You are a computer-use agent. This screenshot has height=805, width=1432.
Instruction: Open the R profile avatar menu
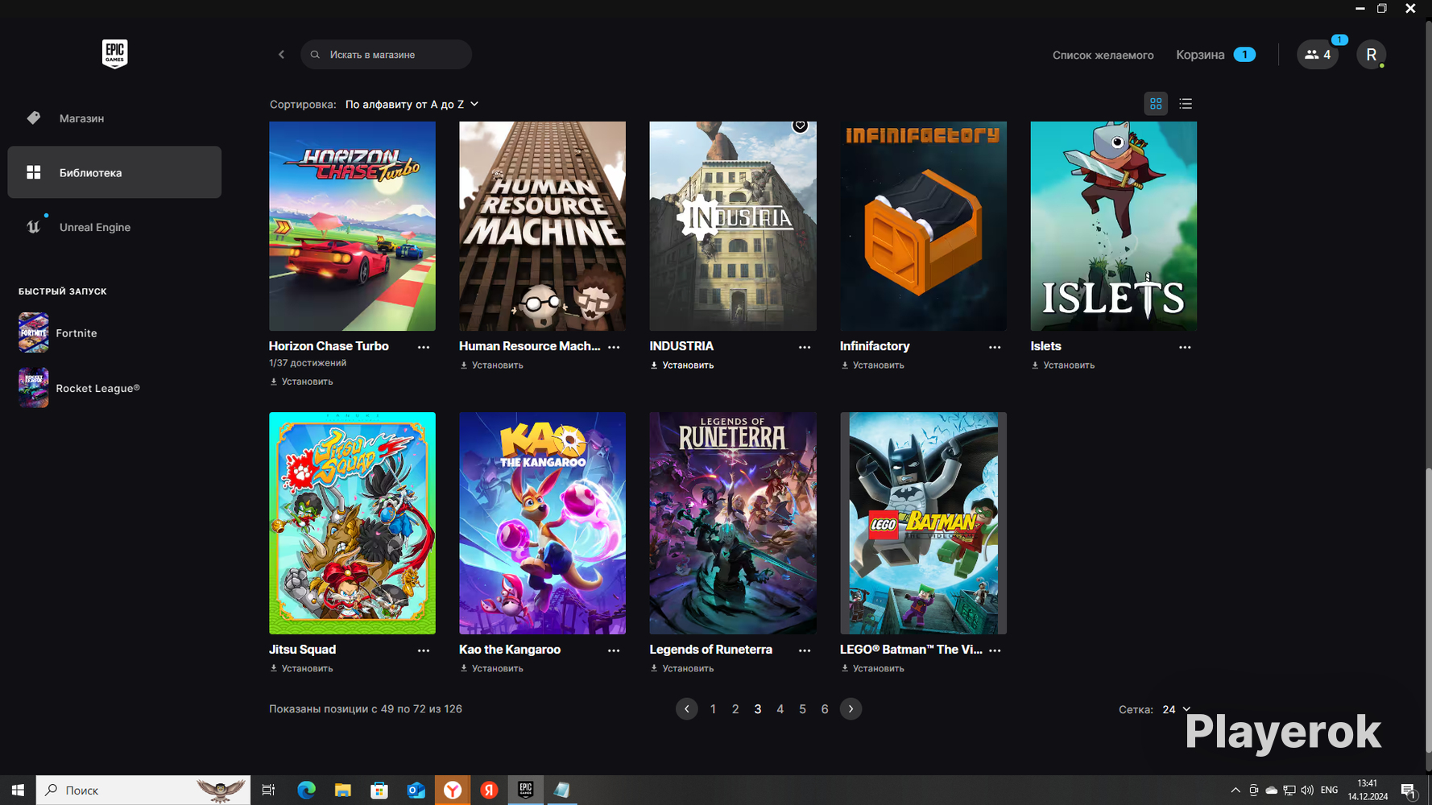tap(1371, 55)
